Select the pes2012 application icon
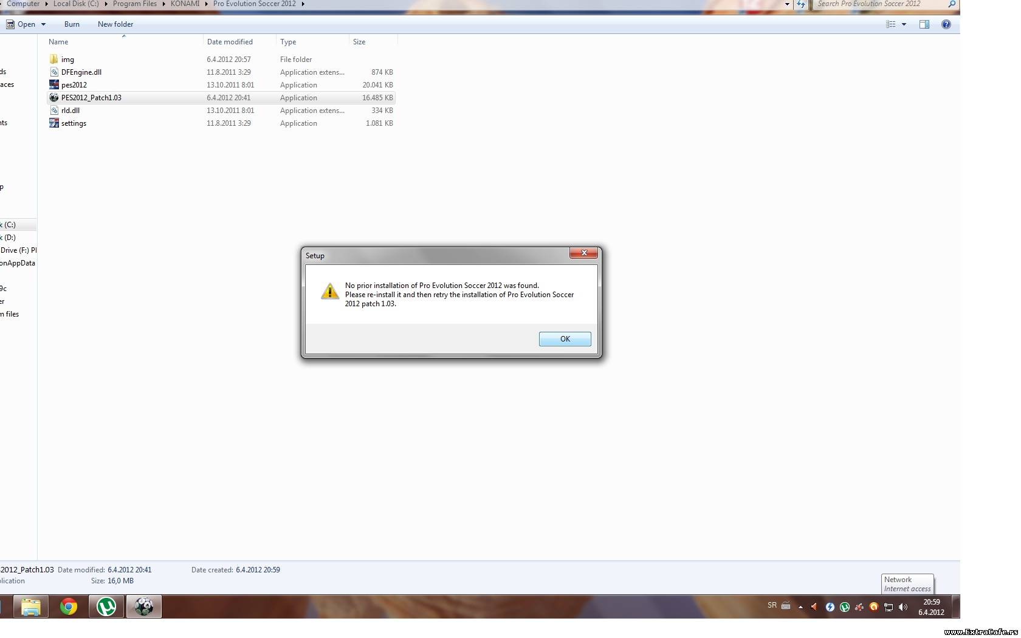 pos(54,85)
